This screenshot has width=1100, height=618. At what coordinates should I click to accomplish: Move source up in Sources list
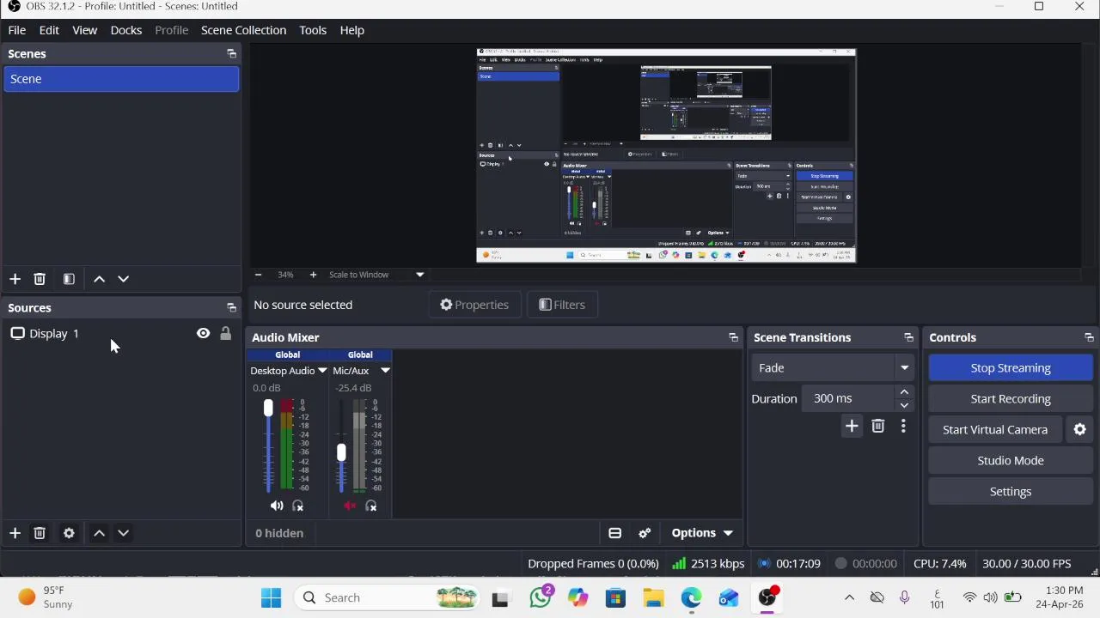pyautogui.click(x=100, y=533)
